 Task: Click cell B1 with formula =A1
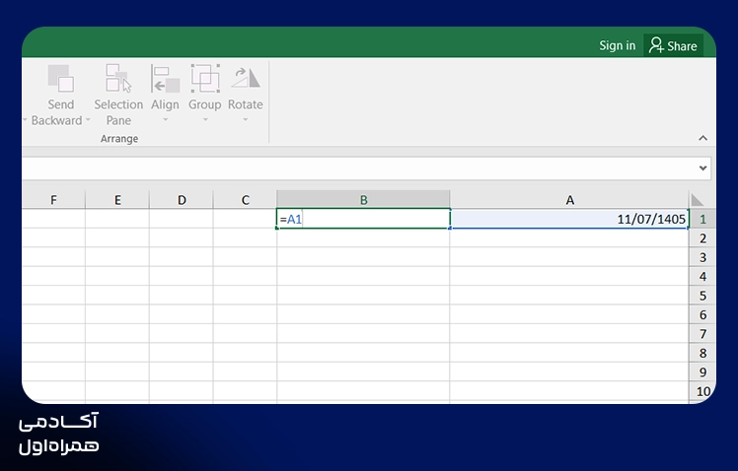pyautogui.click(x=363, y=219)
